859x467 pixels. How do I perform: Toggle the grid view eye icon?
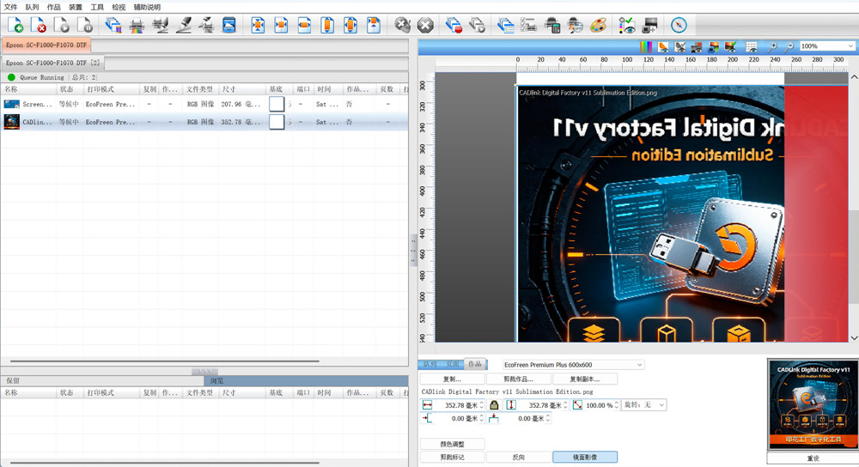(752, 46)
